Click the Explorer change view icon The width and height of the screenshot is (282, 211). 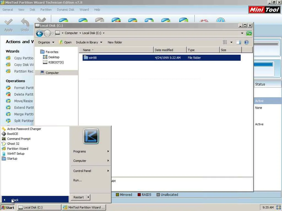click(x=225, y=42)
